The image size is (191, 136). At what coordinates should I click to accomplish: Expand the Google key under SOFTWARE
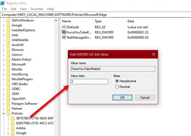pos(4,26)
